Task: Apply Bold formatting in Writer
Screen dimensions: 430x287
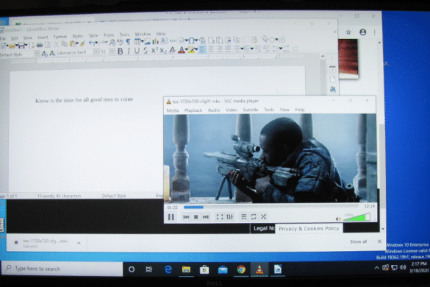Action: pyautogui.click(x=120, y=51)
